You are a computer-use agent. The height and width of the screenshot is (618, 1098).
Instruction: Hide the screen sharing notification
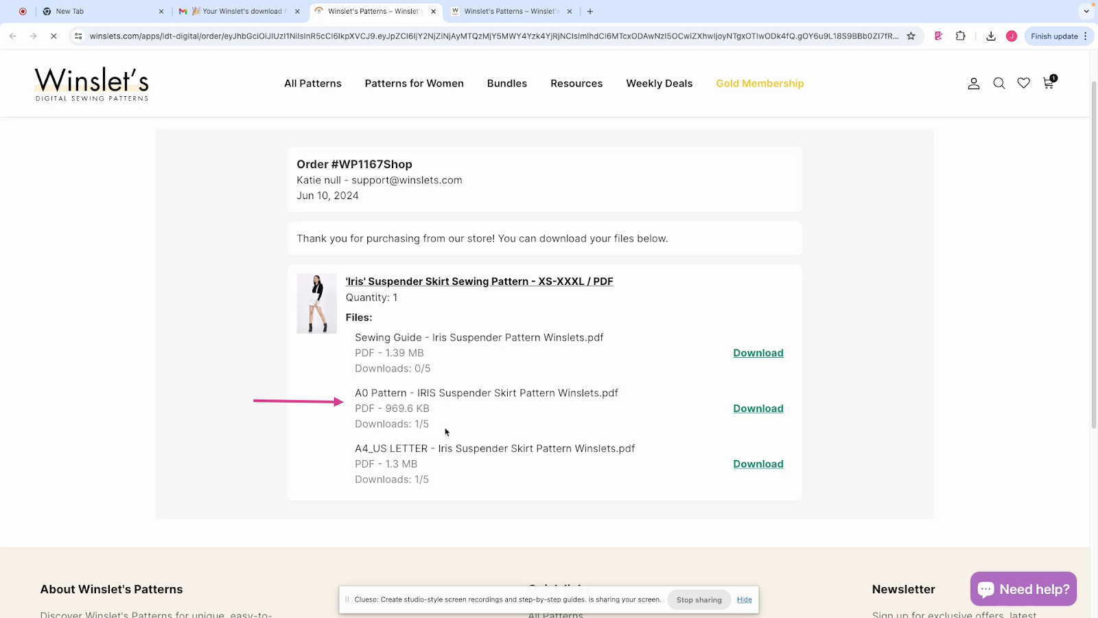click(x=745, y=599)
